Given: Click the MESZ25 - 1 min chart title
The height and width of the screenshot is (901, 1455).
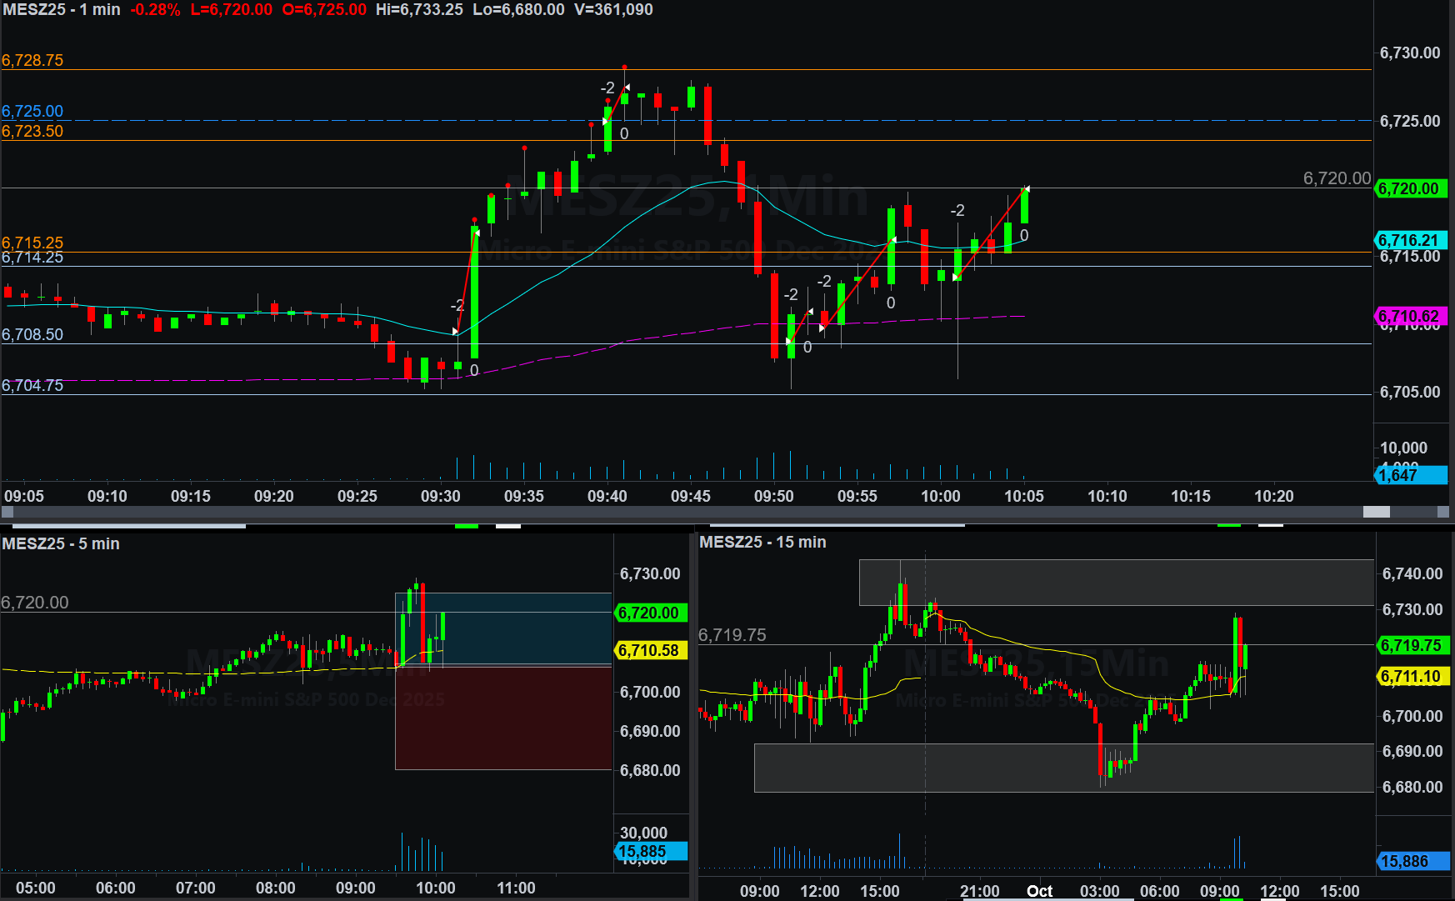Looking at the screenshot, I should 62,10.
